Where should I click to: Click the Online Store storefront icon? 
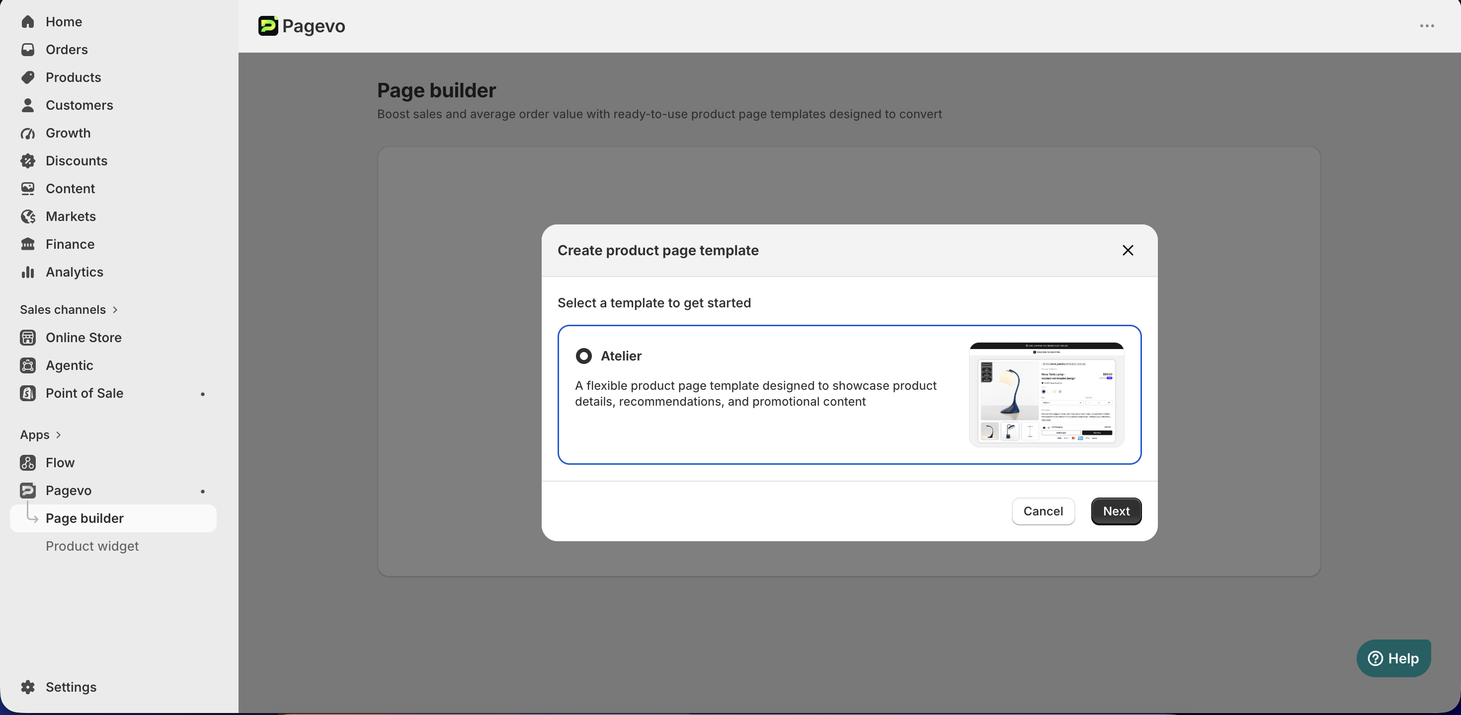(x=28, y=337)
